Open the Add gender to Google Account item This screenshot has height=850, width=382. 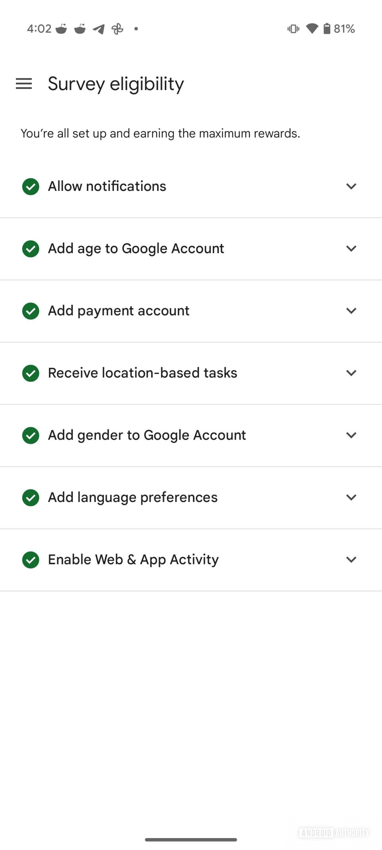[x=147, y=435]
